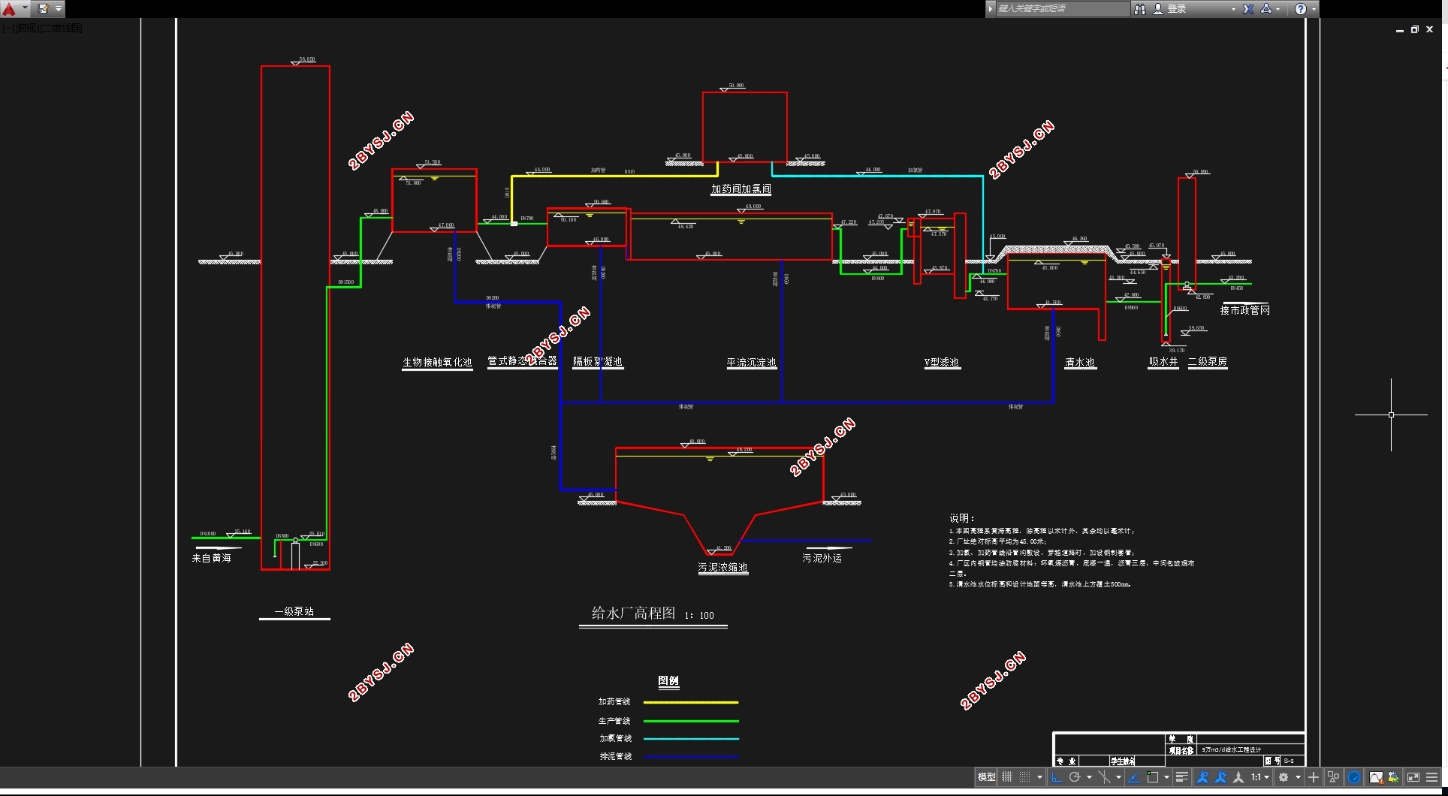Select the 加药间加氯间 label

(x=741, y=188)
